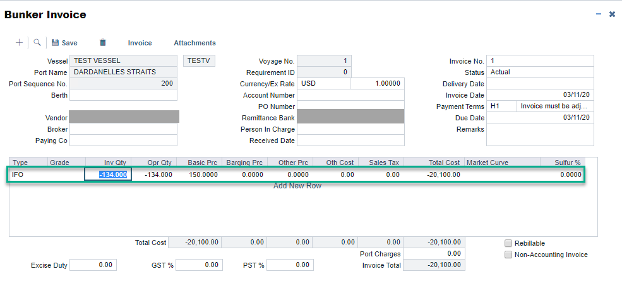Click the plus icon to add new invoice
This screenshot has height=286, width=622.
pyautogui.click(x=19, y=43)
